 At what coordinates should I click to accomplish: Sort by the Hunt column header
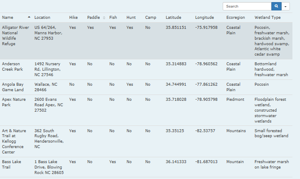click(x=131, y=18)
